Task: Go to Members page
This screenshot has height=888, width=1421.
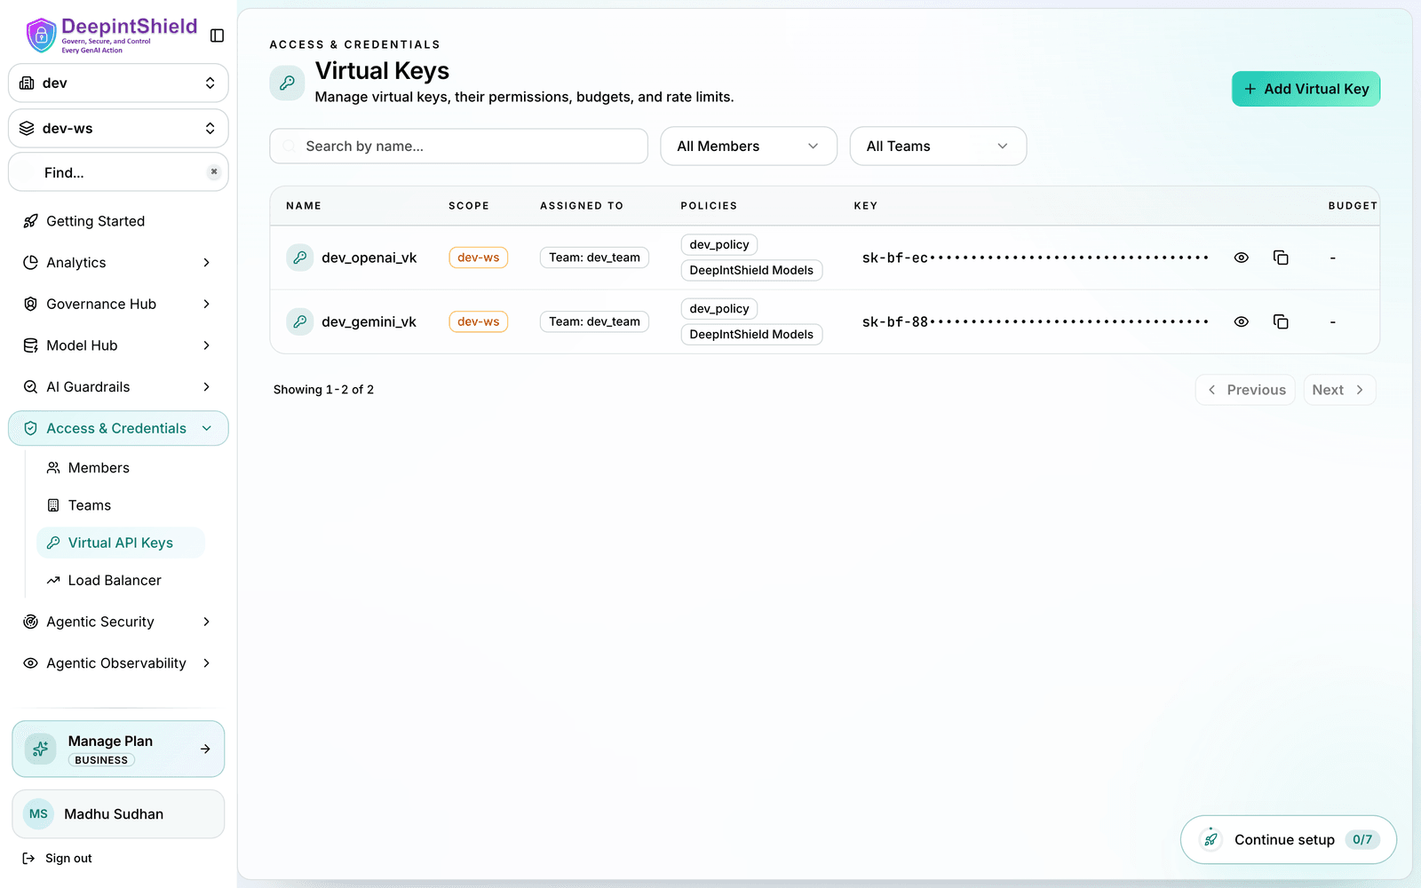Action: pyautogui.click(x=121, y=468)
